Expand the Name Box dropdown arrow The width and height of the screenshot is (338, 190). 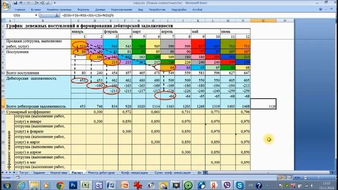pos(36,15)
